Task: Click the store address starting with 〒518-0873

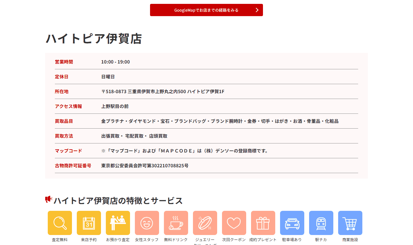Action: pos(163,92)
